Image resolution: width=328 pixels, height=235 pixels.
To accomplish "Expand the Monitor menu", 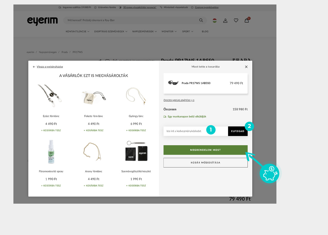I will [x=169, y=31].
